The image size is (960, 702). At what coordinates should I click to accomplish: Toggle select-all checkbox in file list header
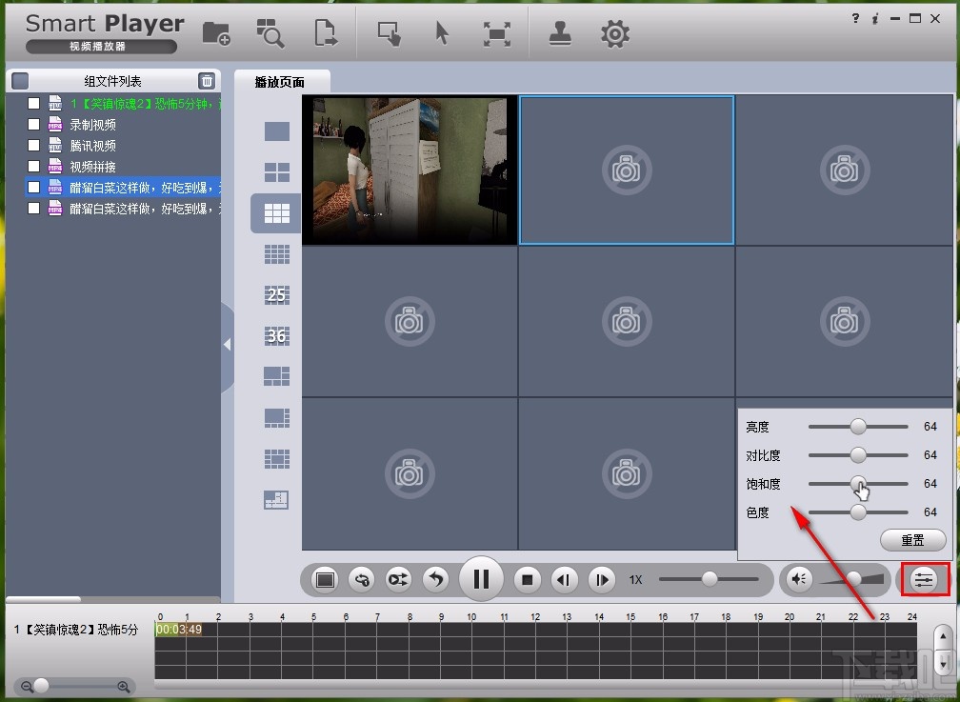[20, 81]
